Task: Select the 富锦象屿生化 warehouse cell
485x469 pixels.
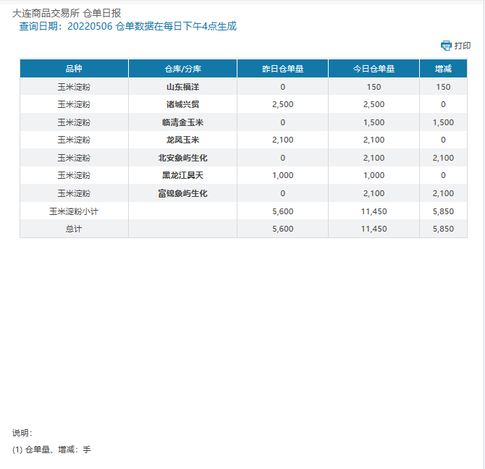Action: [182, 193]
